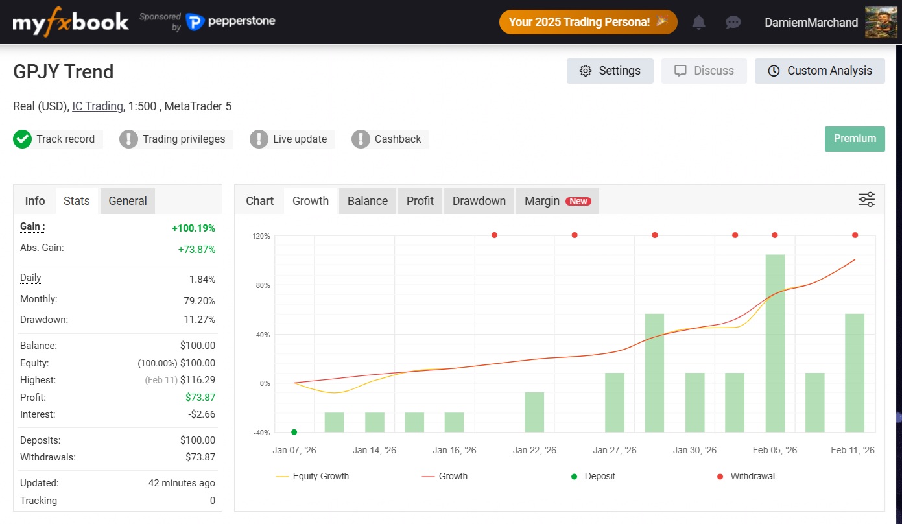Click the DamiemMarchand profile avatar
Screen dimensions: 902x524
881,22
